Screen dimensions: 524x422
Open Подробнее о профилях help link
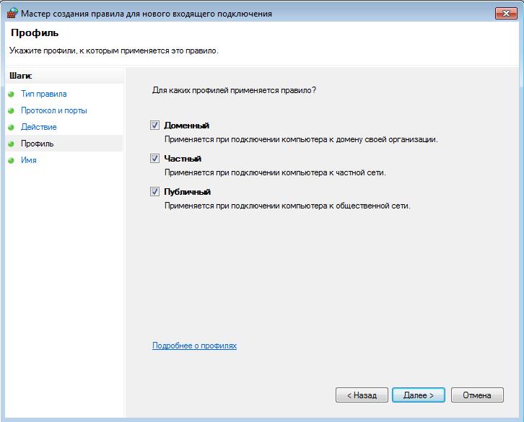(194, 346)
